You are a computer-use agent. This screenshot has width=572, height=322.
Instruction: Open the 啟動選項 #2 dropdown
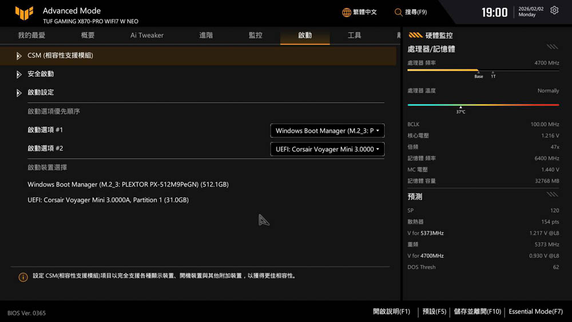pos(327,149)
